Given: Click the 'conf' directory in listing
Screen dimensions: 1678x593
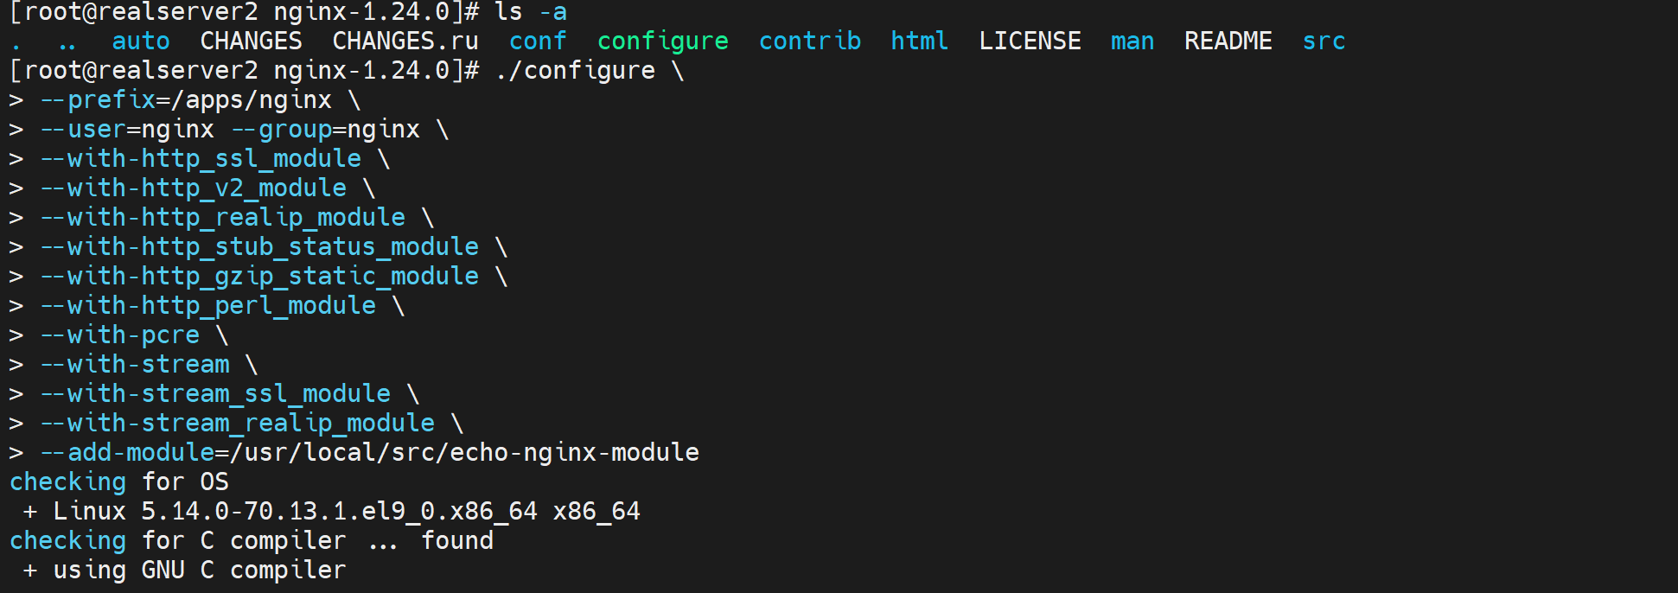Looking at the screenshot, I should [x=537, y=41].
